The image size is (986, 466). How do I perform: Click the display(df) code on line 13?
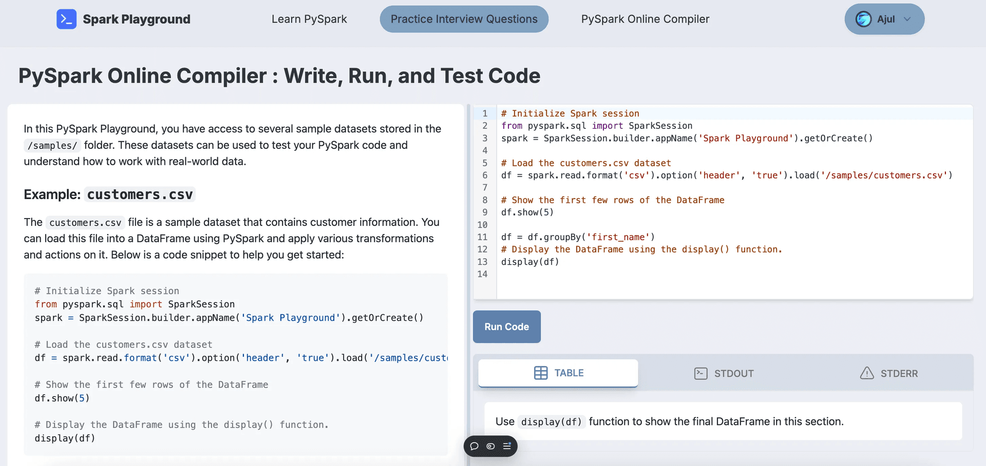530,262
